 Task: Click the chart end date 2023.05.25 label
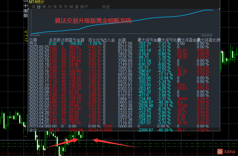(x=207, y=36)
